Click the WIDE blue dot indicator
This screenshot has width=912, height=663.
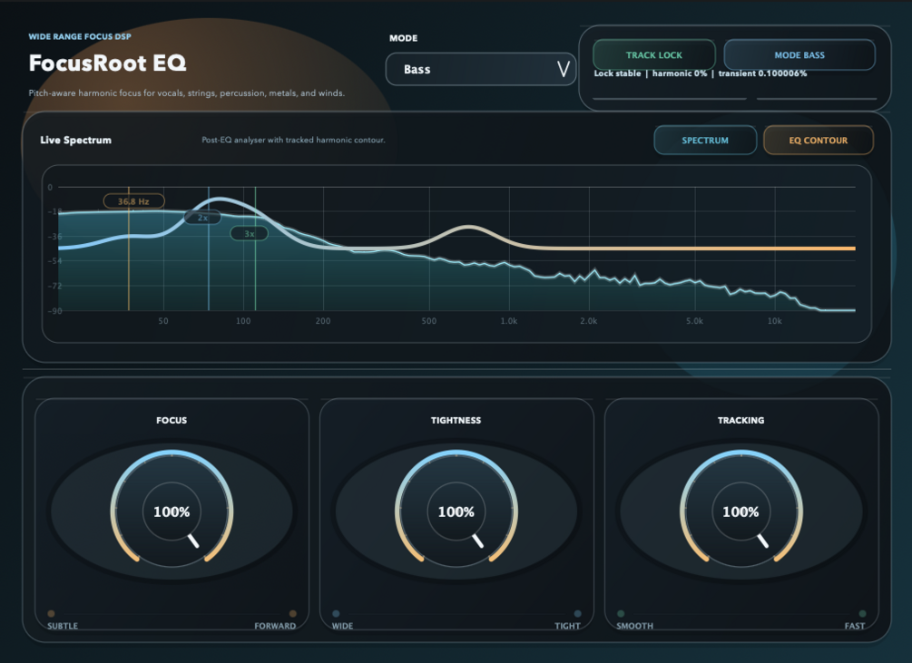point(336,614)
